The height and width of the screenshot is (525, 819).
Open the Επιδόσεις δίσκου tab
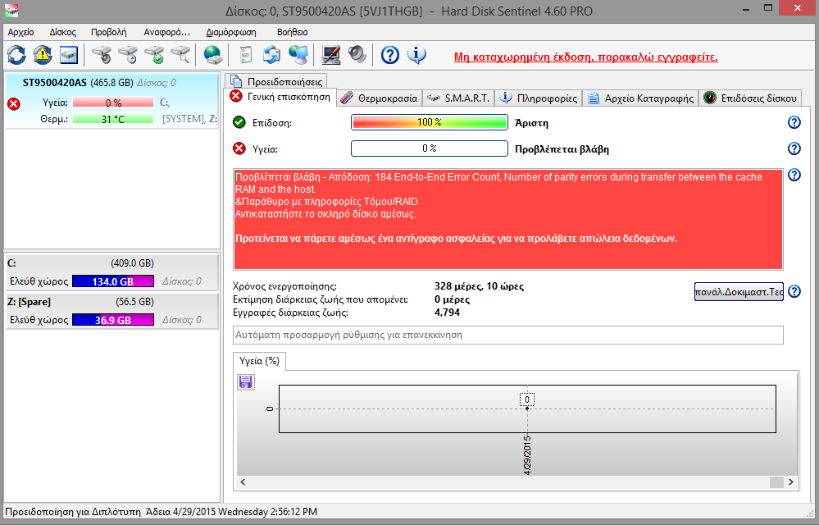750,98
